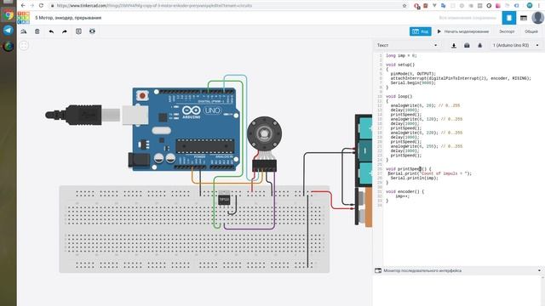Redo the last action

point(65,31)
